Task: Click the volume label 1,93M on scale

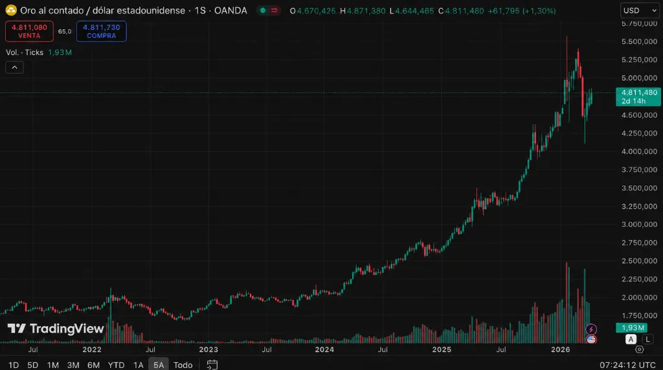Action: pos(632,328)
